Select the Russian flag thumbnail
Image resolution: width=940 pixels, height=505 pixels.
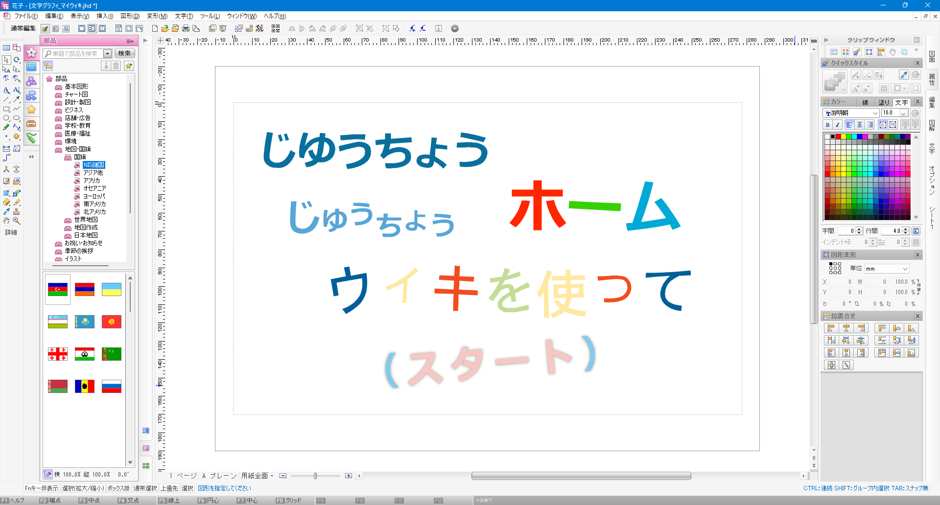pos(112,387)
